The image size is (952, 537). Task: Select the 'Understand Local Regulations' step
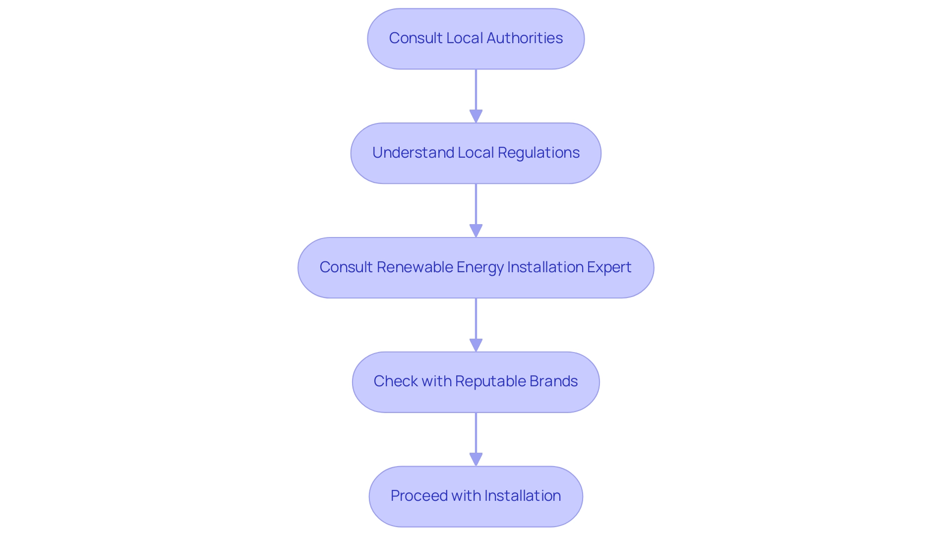point(476,152)
